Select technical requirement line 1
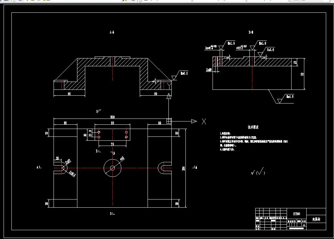The width and height of the screenshot is (334, 239). pos(225,134)
